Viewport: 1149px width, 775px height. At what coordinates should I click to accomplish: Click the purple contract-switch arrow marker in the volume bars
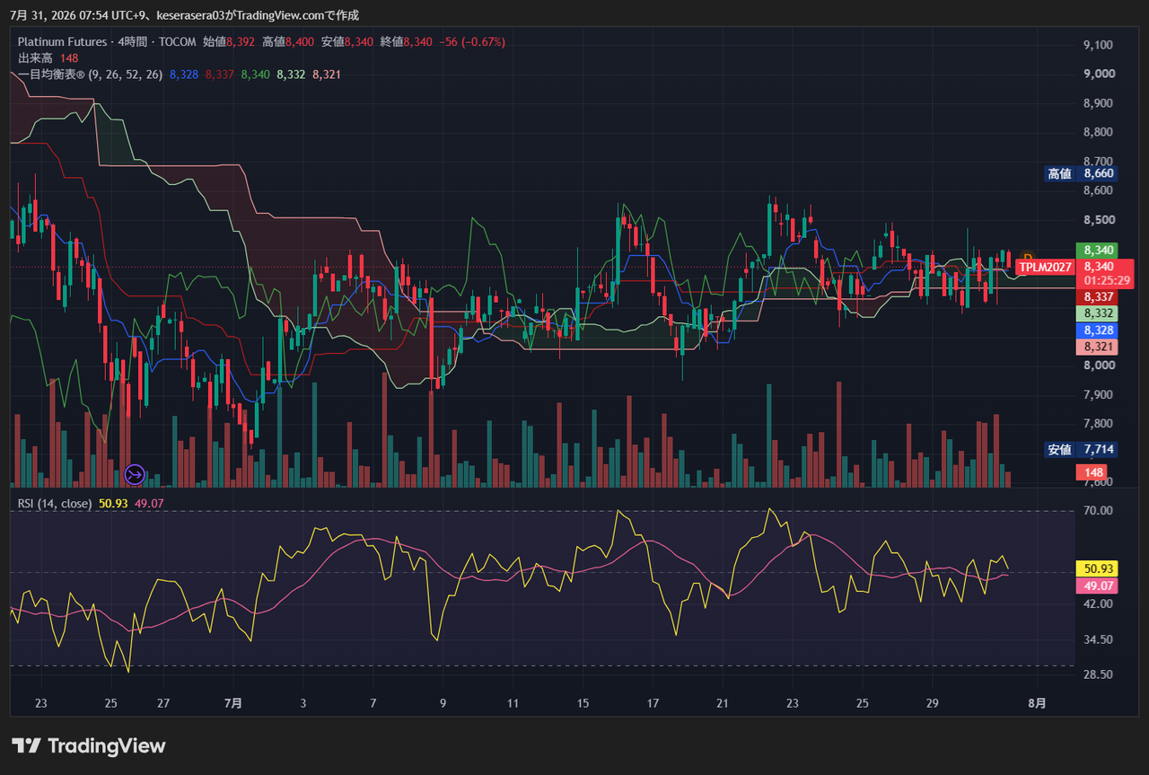point(135,473)
